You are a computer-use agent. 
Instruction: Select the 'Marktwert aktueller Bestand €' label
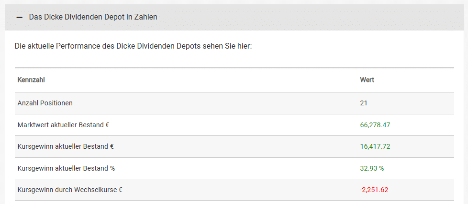63,125
